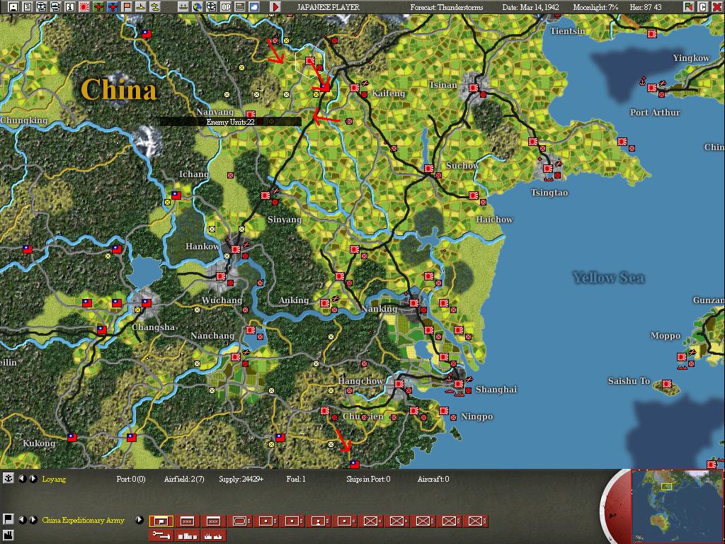This screenshot has width=725, height=544.
Task: Click 'Airfield: 2(7)' in base info bar
Action: tap(184, 480)
